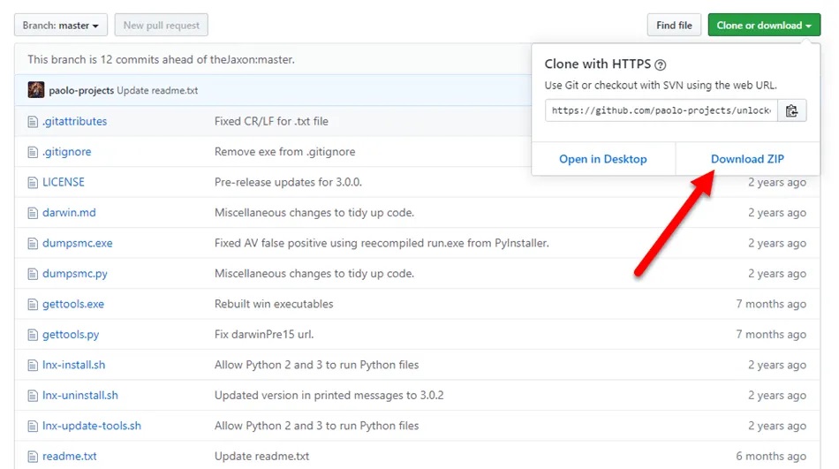839x469 pixels.
Task: Click the file icon next to readme.txt
Action: coord(33,457)
